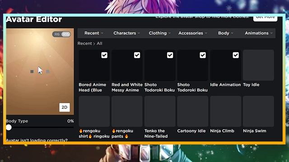Toggle the 2D avatar preview button
The image size is (289, 162).
(x=65, y=107)
